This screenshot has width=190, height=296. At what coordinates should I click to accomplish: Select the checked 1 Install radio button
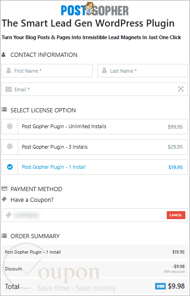tap(10, 167)
